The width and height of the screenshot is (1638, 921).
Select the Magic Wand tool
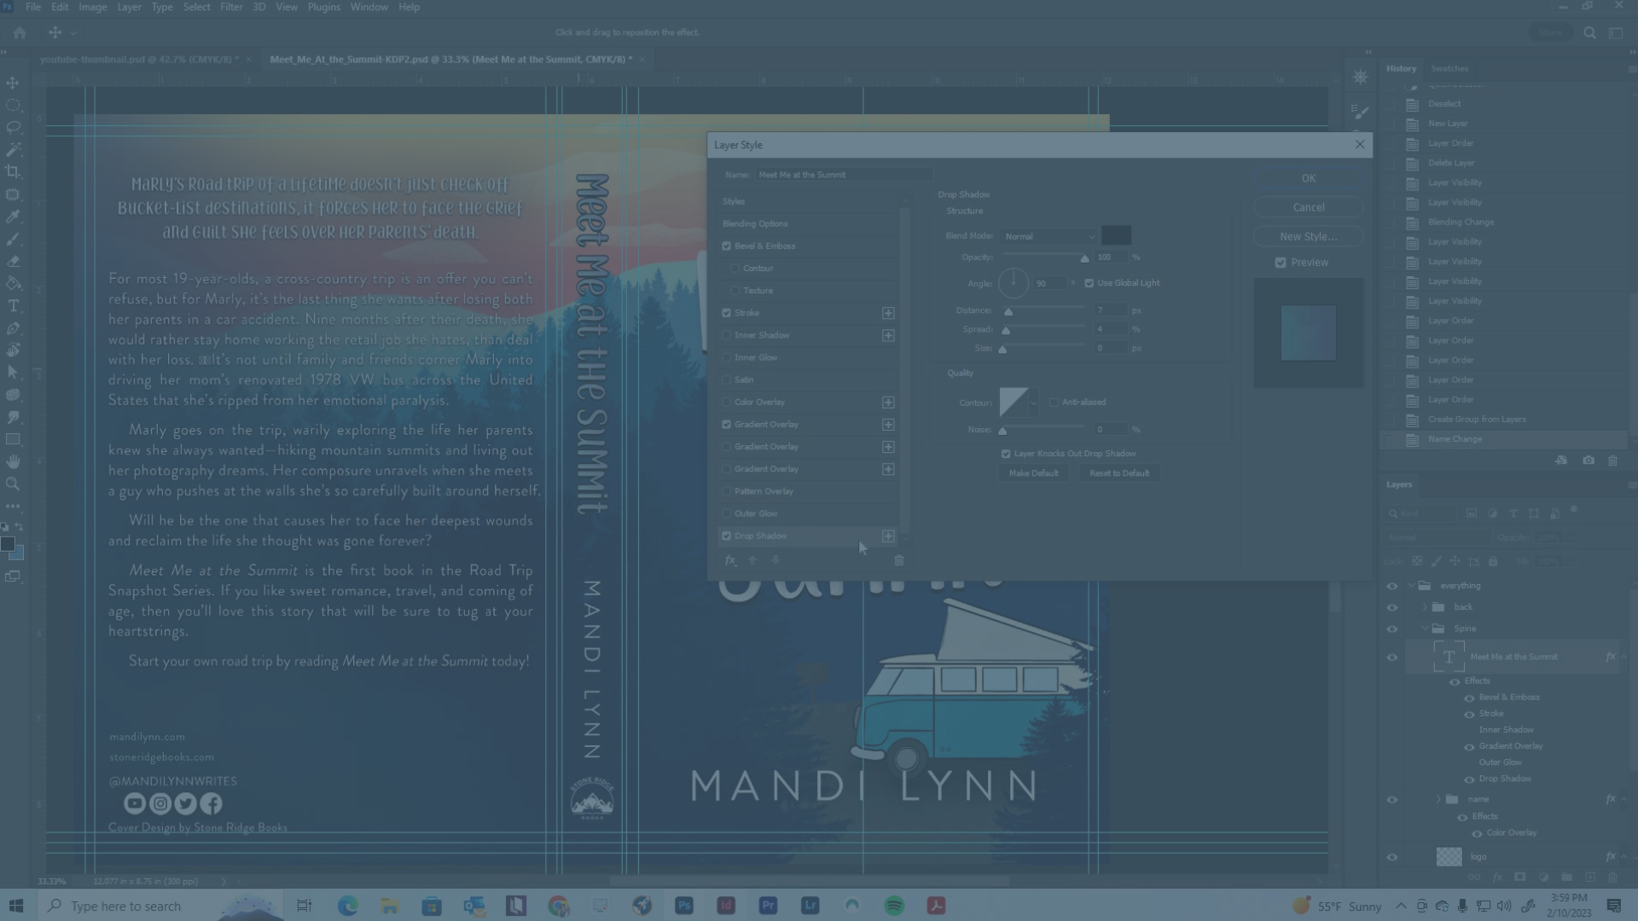(13, 149)
